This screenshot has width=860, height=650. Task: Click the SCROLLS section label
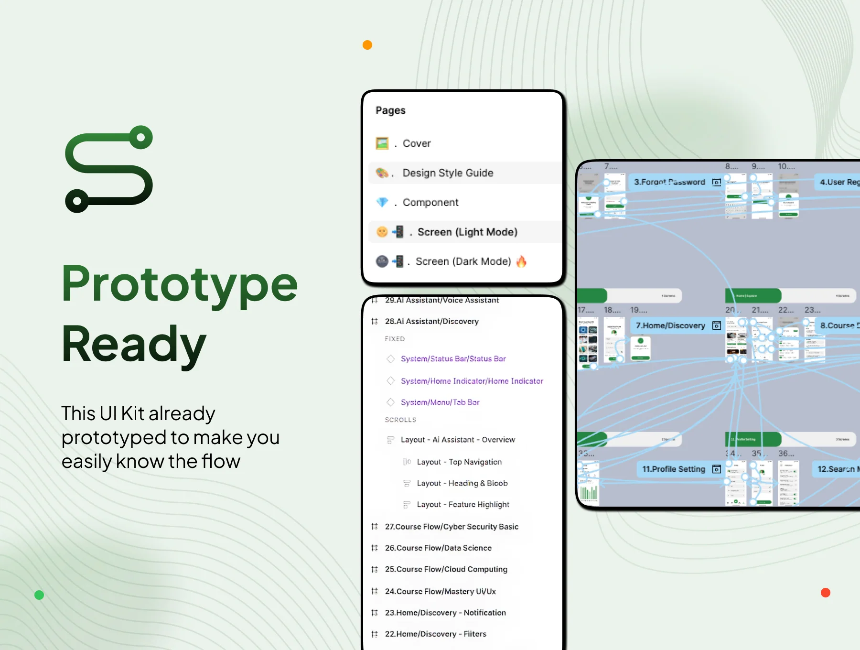pos(400,420)
